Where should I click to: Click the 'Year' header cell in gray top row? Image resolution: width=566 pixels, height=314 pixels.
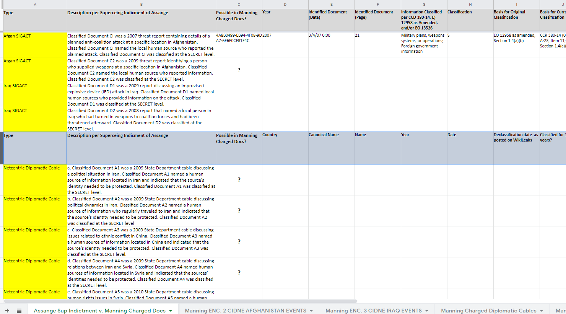(x=285, y=20)
